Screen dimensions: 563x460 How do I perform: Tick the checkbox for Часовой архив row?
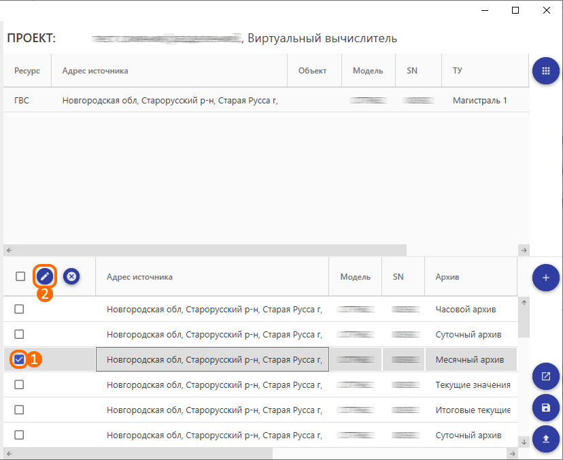coord(19,309)
